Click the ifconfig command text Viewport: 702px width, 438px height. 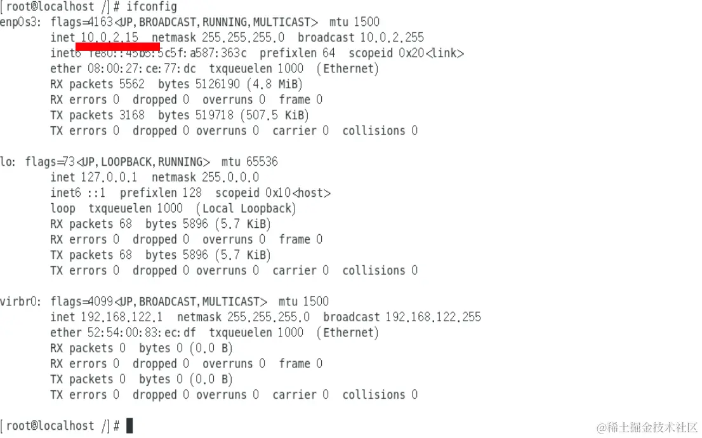click(x=151, y=7)
